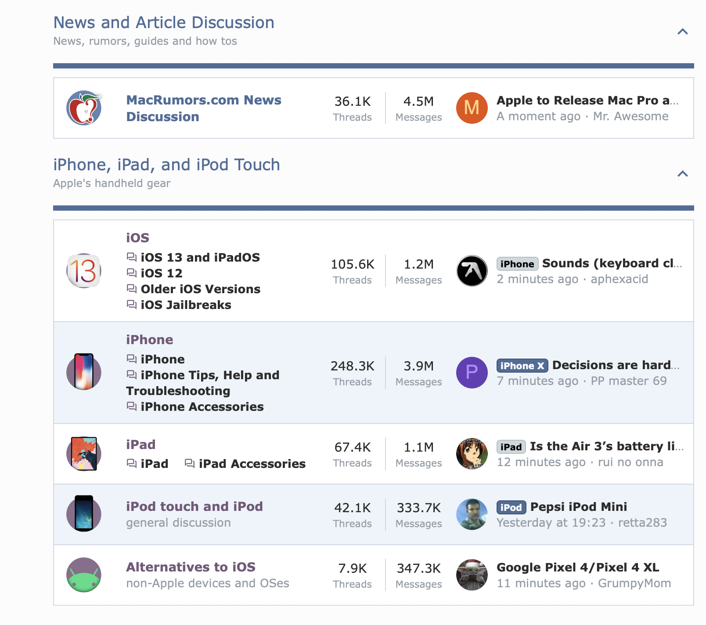
Task: Open thread 'Is the Air 3's battery li...'
Action: click(607, 446)
